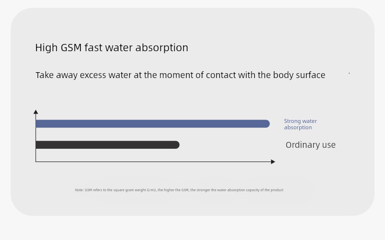Click the 'Take away excess water' subtitle
Screen dimensions: 385x240
coord(180,75)
